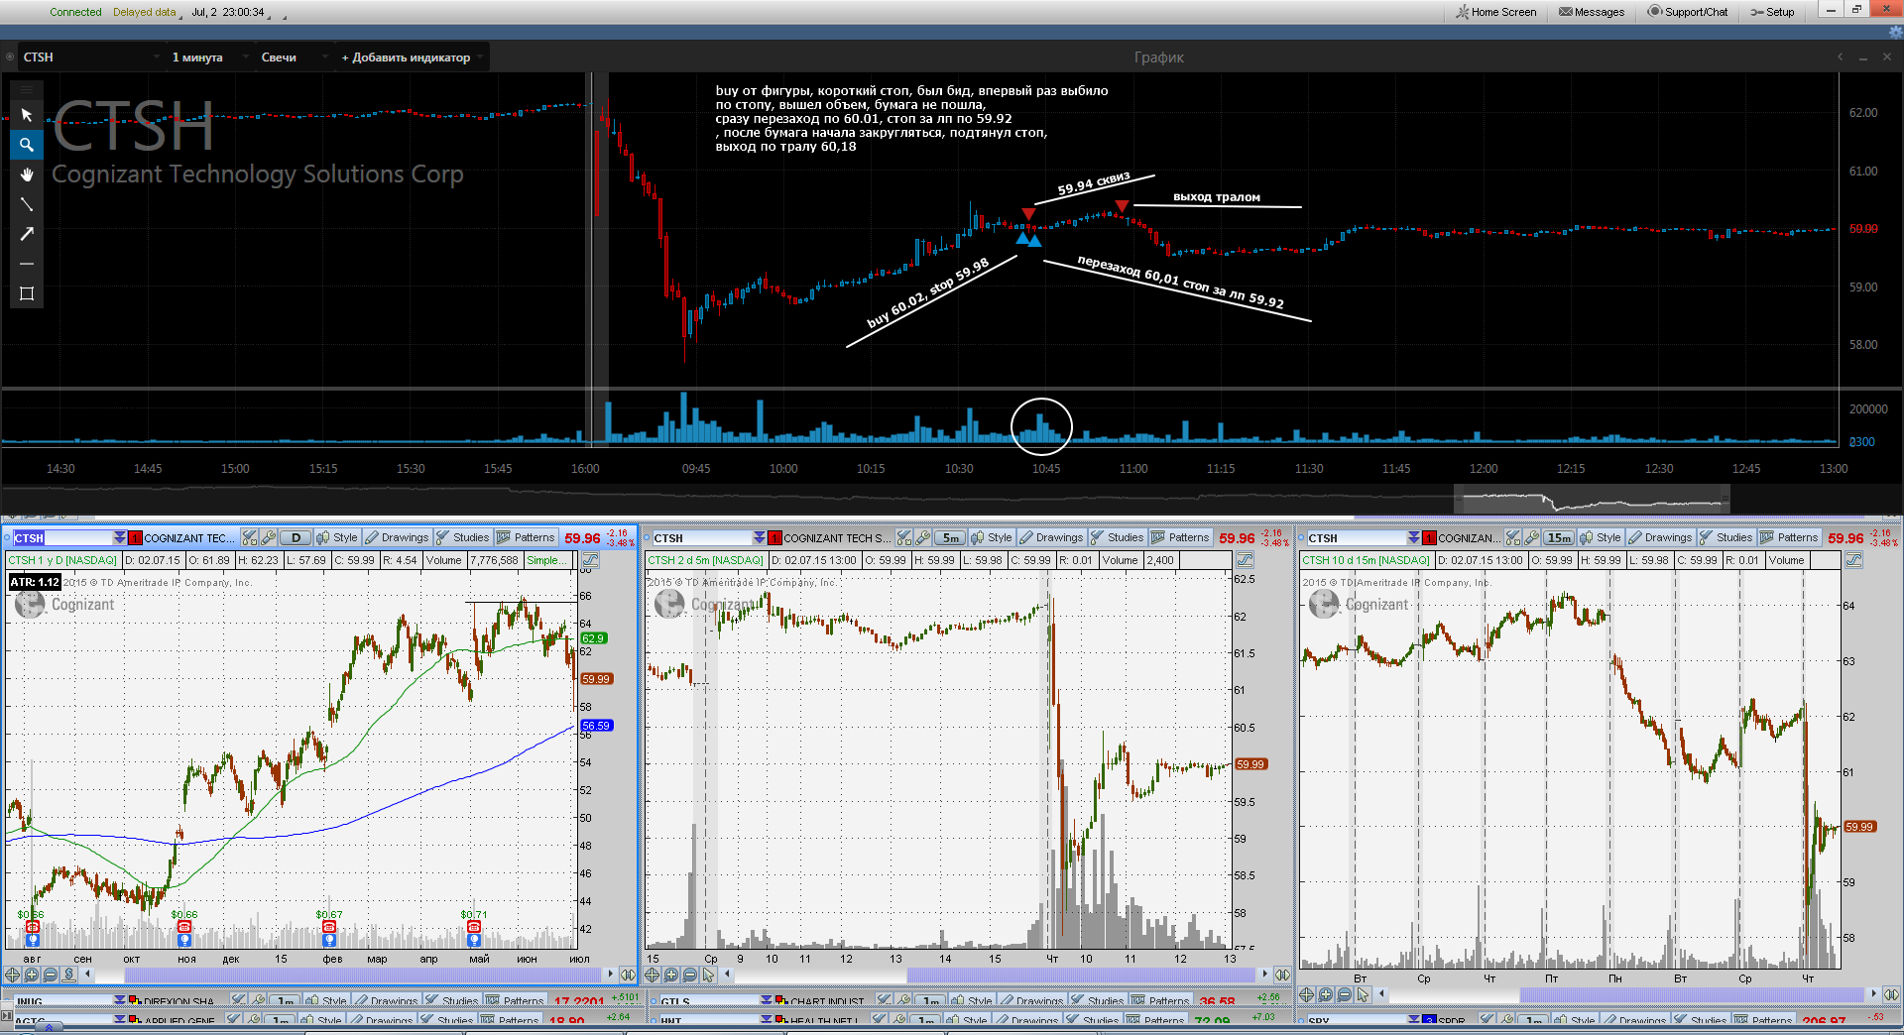The image size is (1904, 1035).
Task: Open Studies menu in CTSH daily panel
Action: 462,537
